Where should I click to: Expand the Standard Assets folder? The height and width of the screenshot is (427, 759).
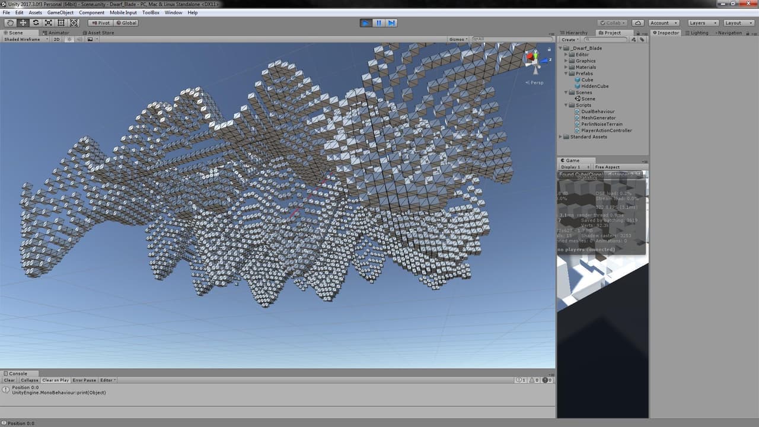(x=560, y=136)
